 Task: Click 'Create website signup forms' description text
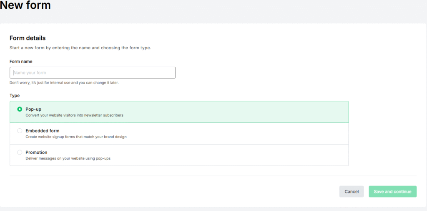(76, 137)
